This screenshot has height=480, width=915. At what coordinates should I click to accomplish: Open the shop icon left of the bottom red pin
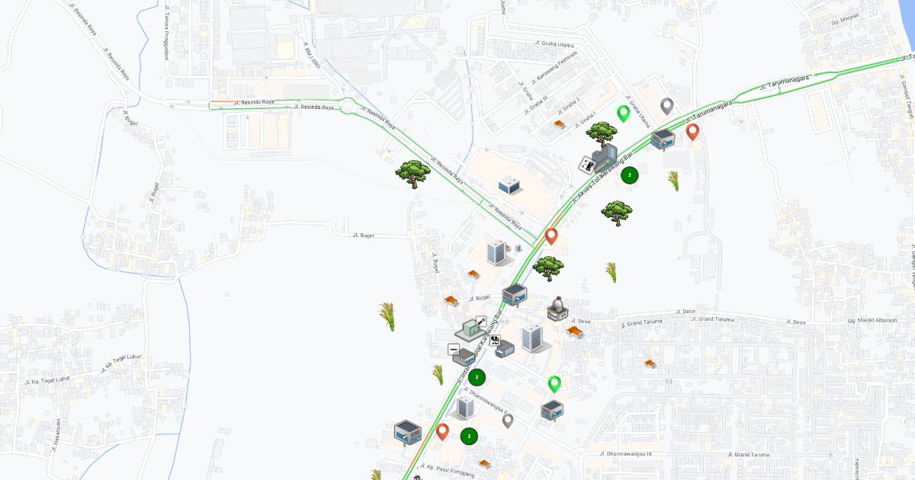tap(408, 432)
